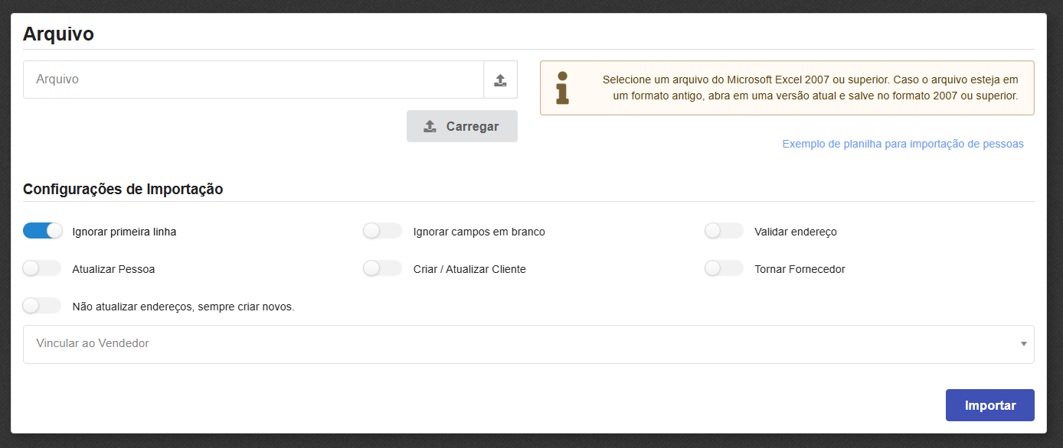
Task: Focus the Arquivo file input field
Action: point(253,80)
